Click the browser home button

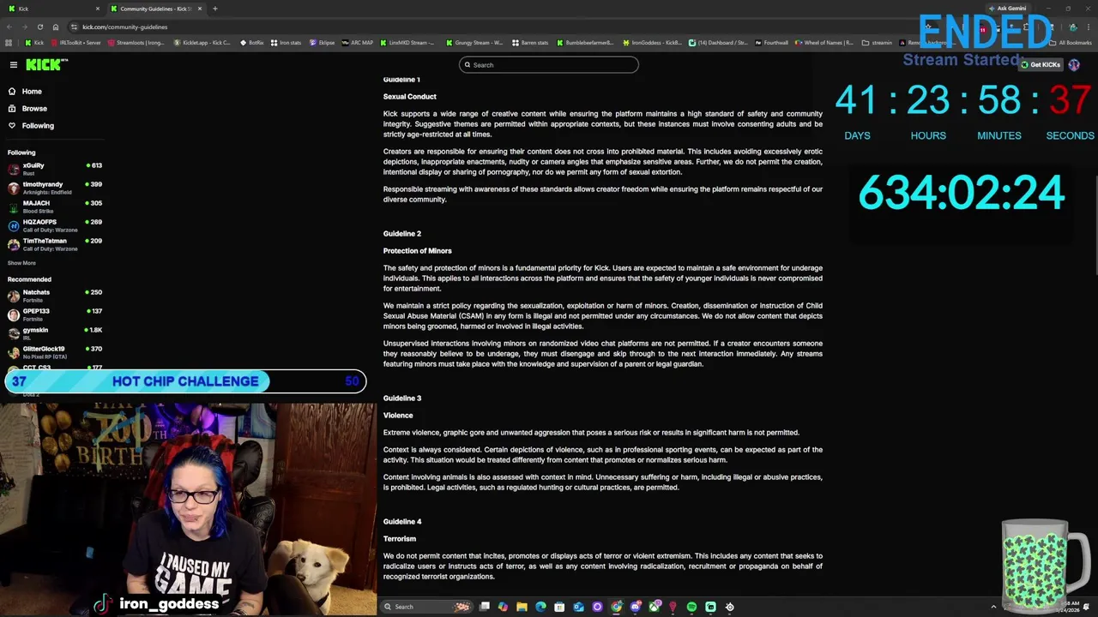(x=56, y=27)
